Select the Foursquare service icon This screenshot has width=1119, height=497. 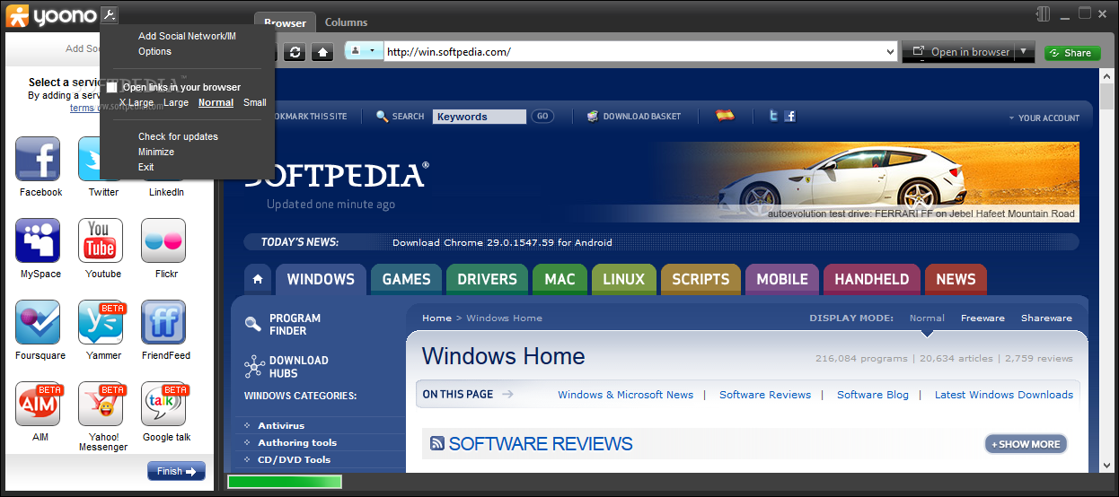coord(38,322)
